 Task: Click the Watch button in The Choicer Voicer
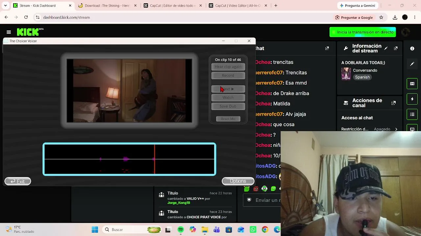point(228,98)
